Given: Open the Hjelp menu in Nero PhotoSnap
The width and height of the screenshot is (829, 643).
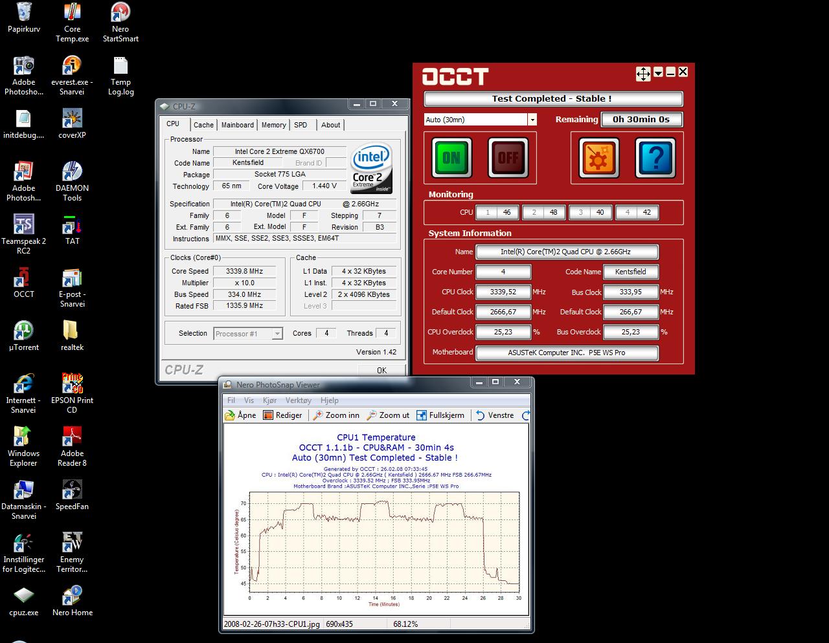Looking at the screenshot, I should 329,400.
